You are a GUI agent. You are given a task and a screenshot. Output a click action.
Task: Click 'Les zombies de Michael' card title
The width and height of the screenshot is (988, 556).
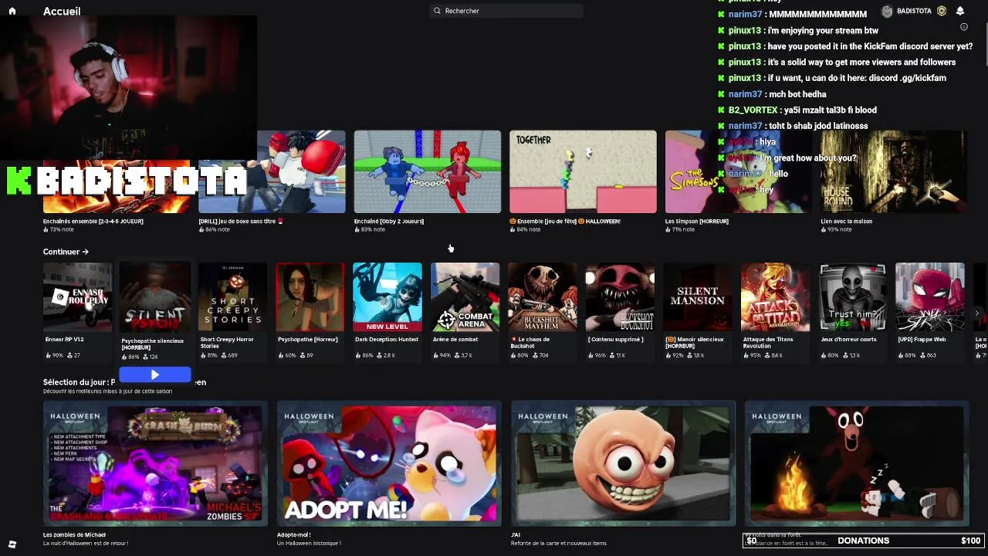[74, 534]
